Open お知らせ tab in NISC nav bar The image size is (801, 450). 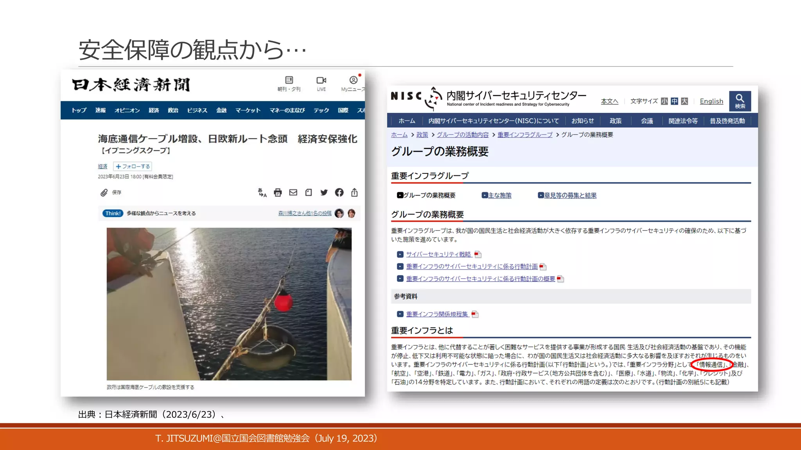coord(582,121)
